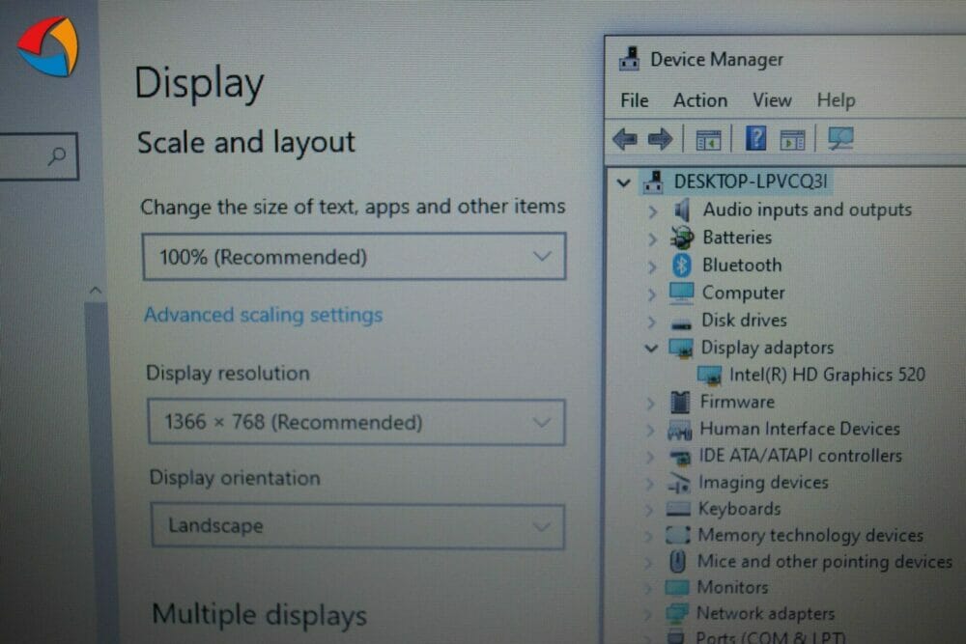Select the DESKTOP-LPVCQ3I computer name label
The height and width of the screenshot is (644, 966).
pos(751,182)
